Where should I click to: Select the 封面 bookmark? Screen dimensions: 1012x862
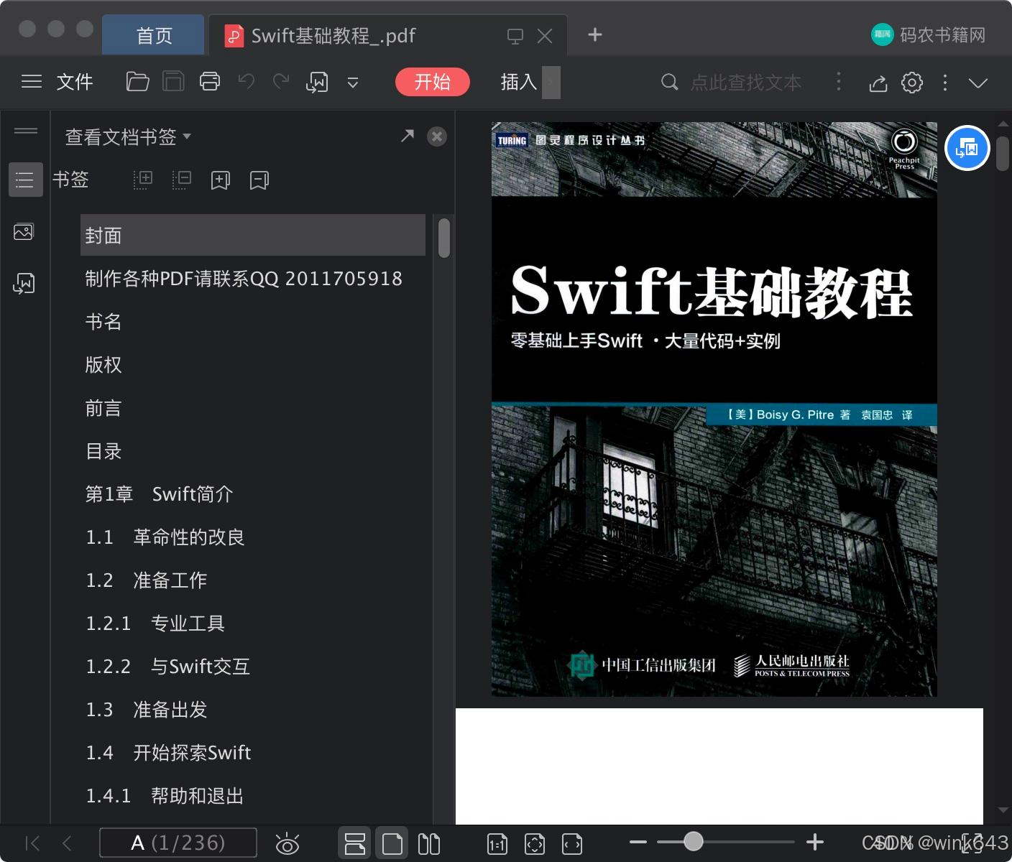253,235
